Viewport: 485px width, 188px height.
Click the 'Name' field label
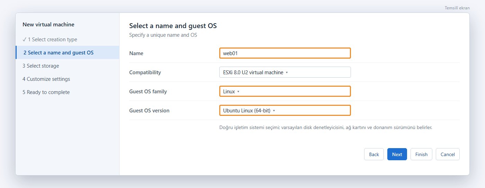pos(136,53)
